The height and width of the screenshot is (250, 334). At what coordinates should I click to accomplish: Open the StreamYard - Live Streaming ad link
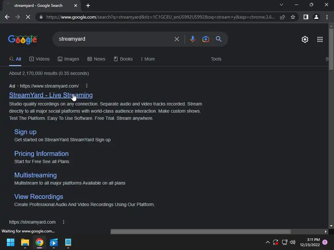click(x=51, y=95)
